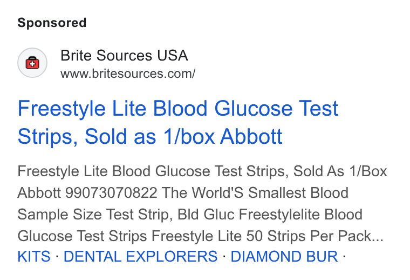Click the Brite Sources USA advertiser name
The width and height of the screenshot is (410, 280).
tap(124, 56)
